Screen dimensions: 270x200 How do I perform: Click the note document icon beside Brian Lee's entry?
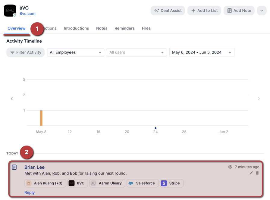14,167
